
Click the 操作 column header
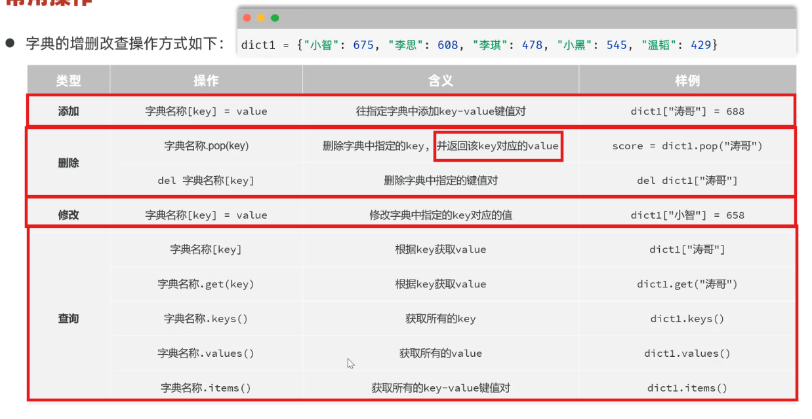(x=206, y=81)
